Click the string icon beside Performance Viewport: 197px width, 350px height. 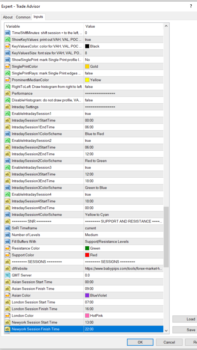click(x=7, y=93)
